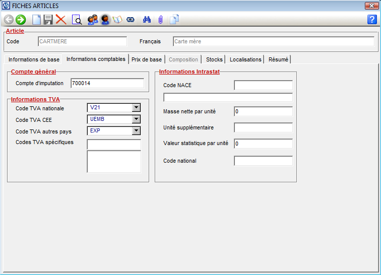
Task: Click the two-person group icon
Action: coord(92,20)
